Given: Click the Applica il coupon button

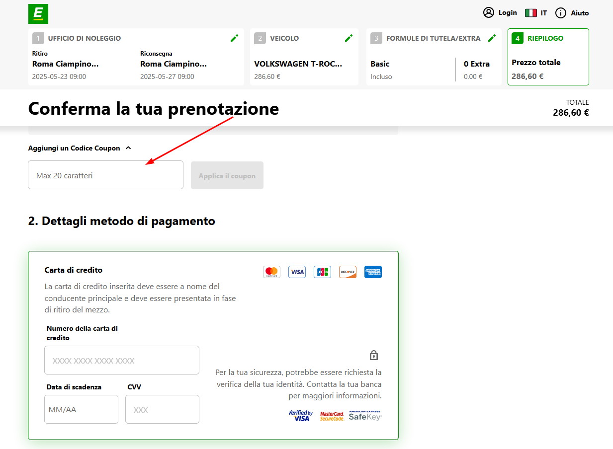Looking at the screenshot, I should click(227, 175).
